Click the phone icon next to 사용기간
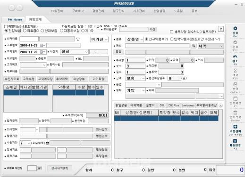Screen dimensions: 245x177 tap(47, 143)
